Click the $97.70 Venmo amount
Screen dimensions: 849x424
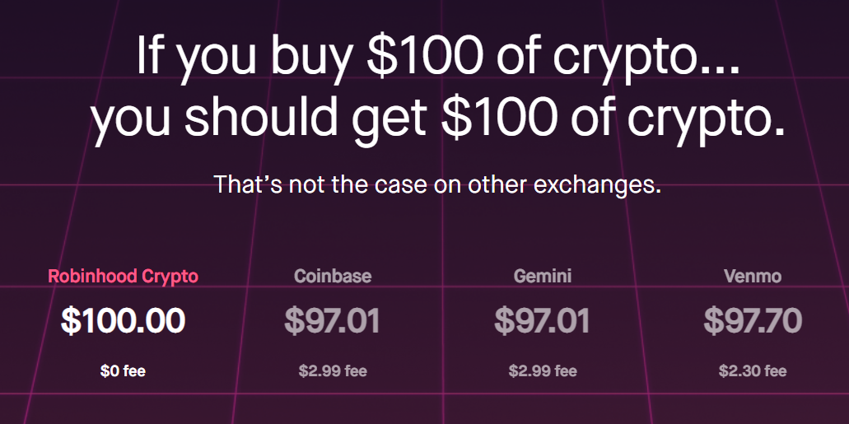[752, 320]
